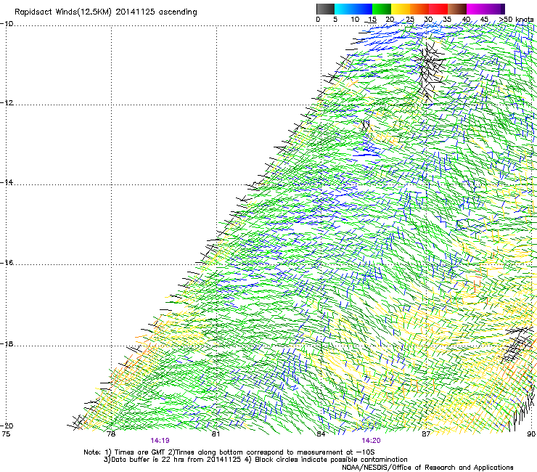The image size is (537, 472).
Task: Click the purple '14:20' time label
Action: tap(372, 441)
